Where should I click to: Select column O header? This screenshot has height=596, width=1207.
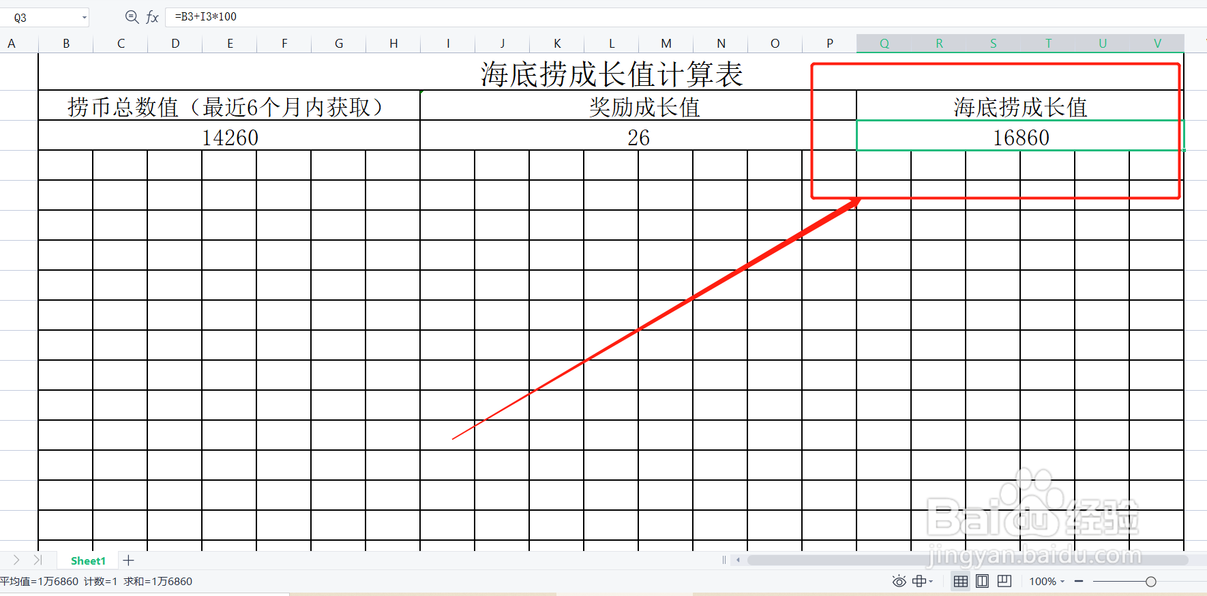pyautogui.click(x=775, y=44)
